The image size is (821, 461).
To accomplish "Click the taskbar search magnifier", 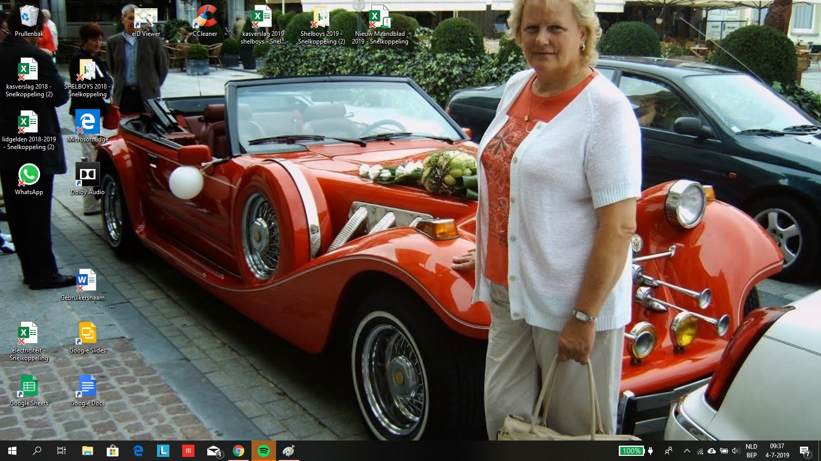I will [x=37, y=451].
